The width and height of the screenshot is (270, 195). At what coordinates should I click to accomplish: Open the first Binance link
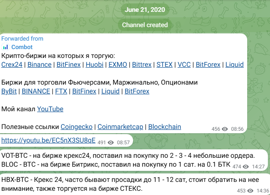(39, 65)
